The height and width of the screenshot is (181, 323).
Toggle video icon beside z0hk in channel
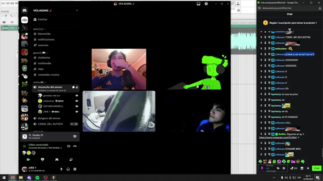[77, 112]
